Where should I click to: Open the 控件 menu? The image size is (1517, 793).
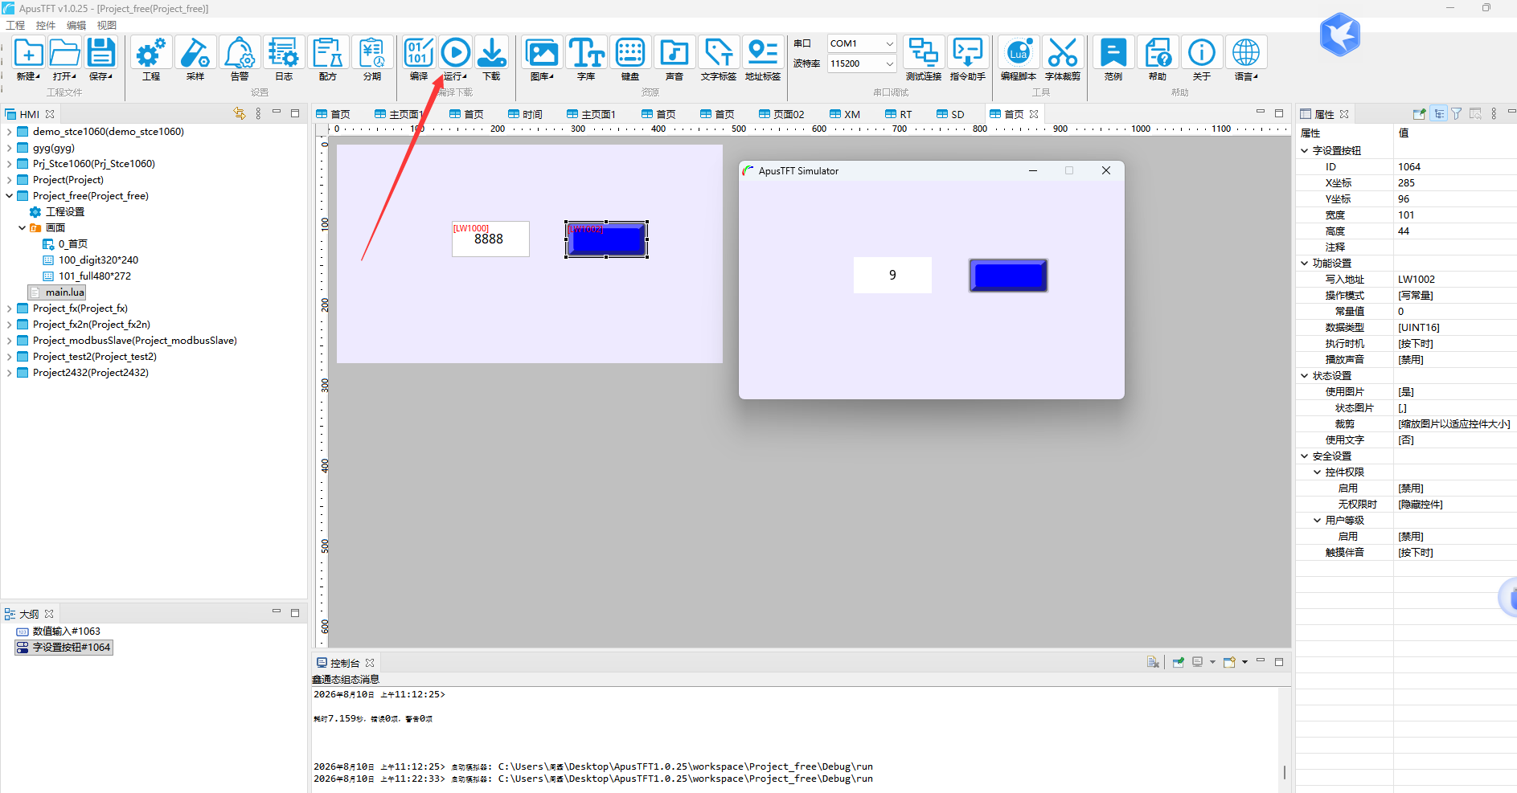click(46, 26)
